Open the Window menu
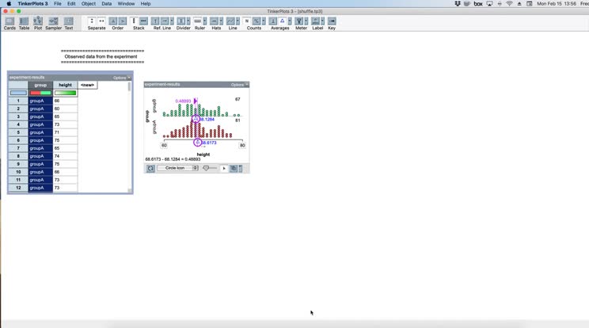 click(126, 4)
